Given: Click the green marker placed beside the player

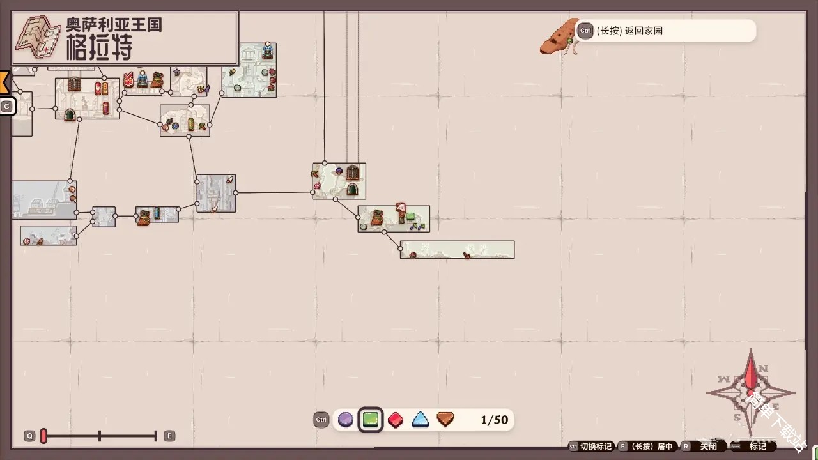Looking at the screenshot, I should pyautogui.click(x=410, y=217).
